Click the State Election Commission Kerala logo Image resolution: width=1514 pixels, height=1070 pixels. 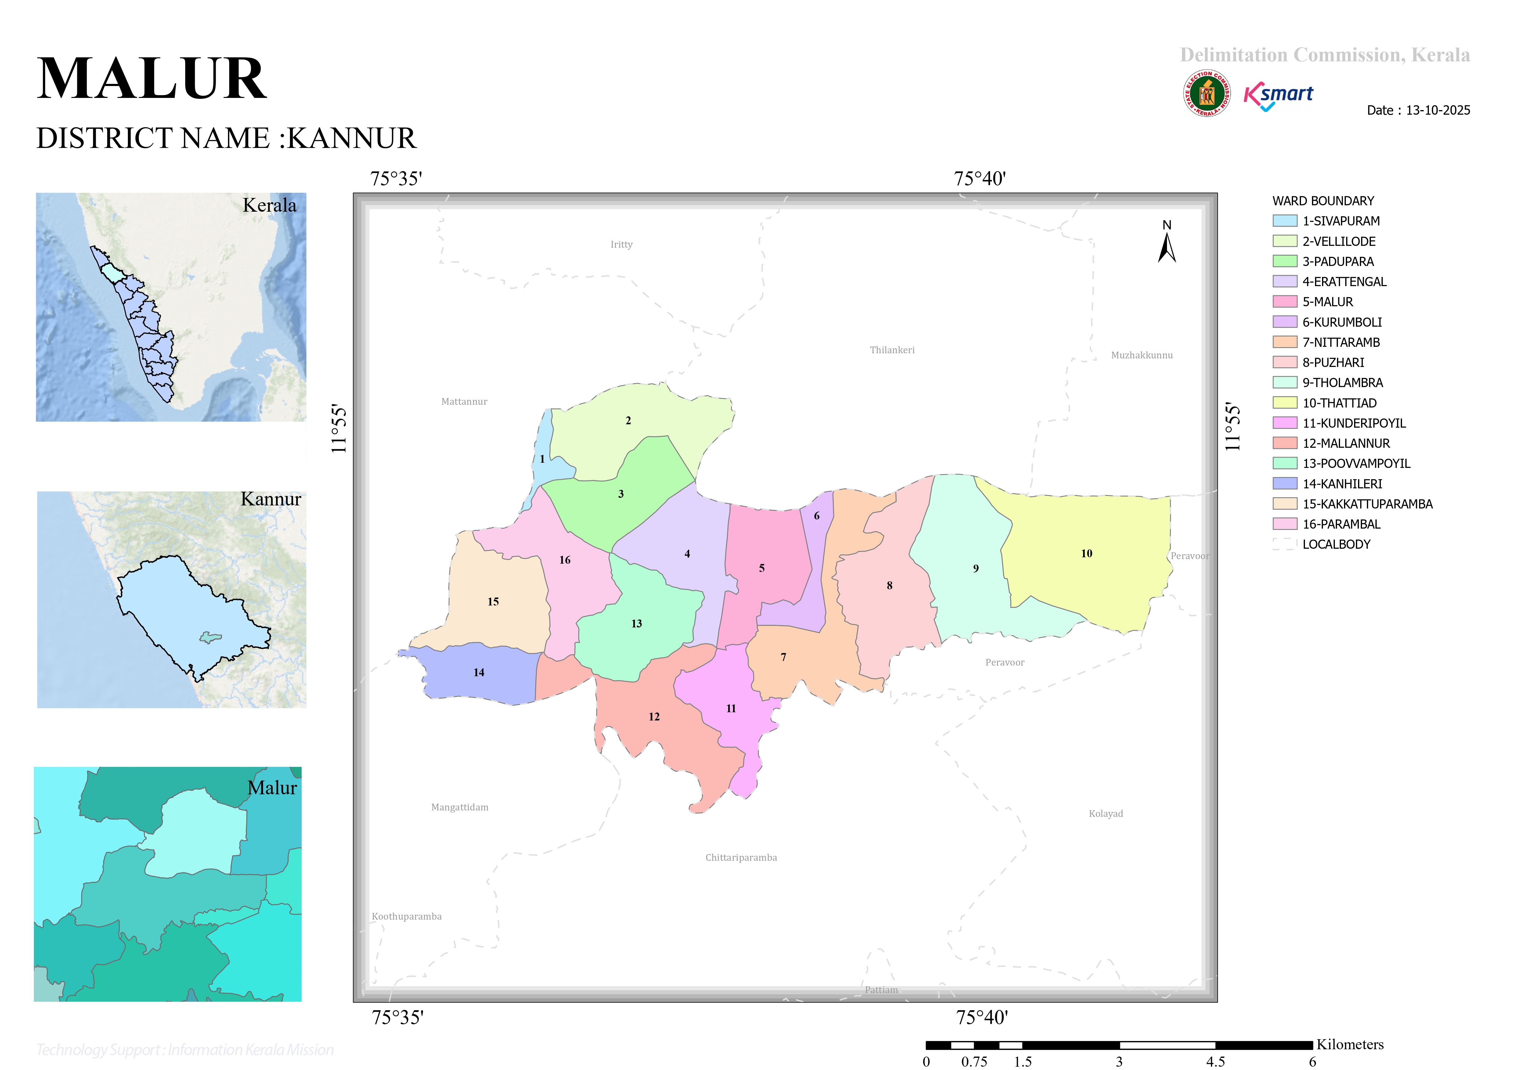[x=1206, y=94]
